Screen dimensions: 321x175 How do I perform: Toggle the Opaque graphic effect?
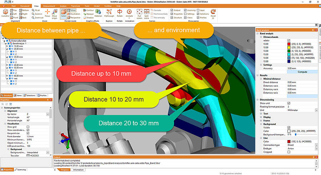coord(88,14)
